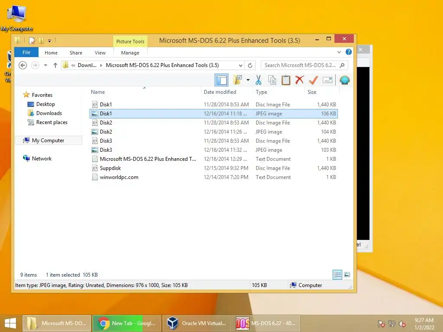Switch to MS-DOS 6.22 VM taskbar item
This screenshot has height=332, width=443.
click(266, 323)
